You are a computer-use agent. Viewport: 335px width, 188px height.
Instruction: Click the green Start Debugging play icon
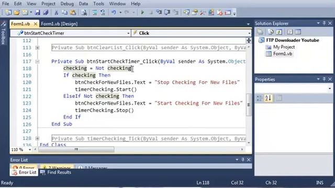pyautogui.click(x=142, y=13)
